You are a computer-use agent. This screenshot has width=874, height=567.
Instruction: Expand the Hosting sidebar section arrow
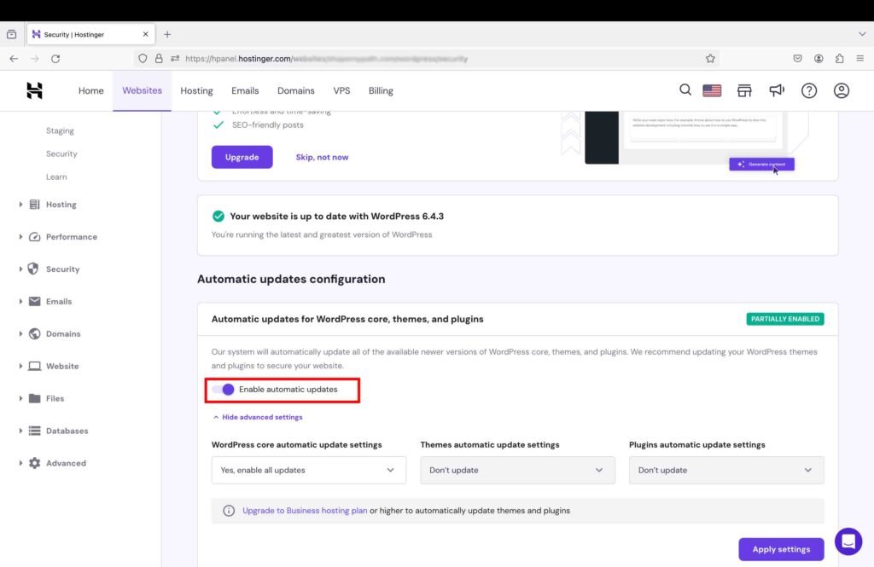(20, 205)
